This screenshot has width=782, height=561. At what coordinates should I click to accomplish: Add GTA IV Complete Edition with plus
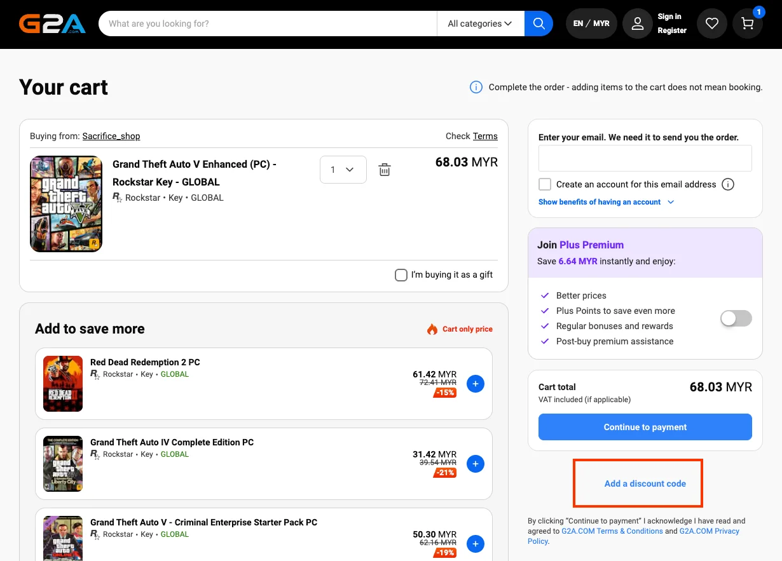(x=476, y=464)
